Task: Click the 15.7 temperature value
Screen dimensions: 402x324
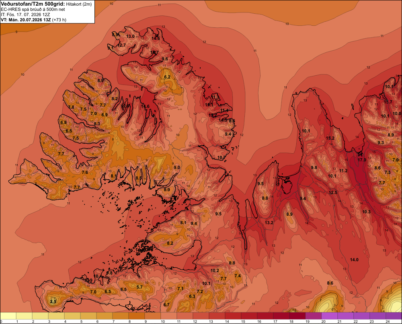Action: click(x=388, y=102)
